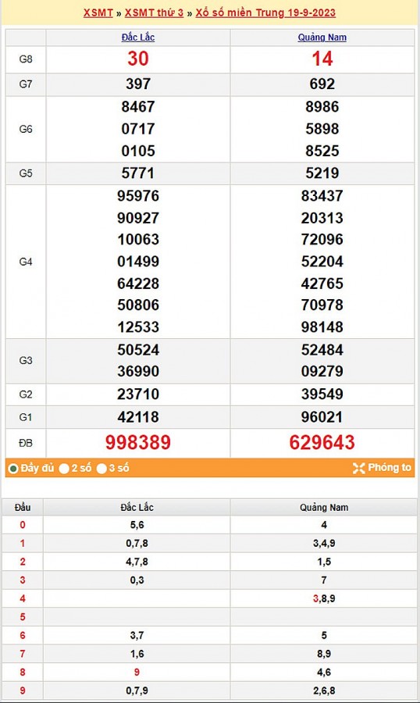The image size is (420, 703).
Task: Click G2 number 23710
Action: (x=138, y=394)
